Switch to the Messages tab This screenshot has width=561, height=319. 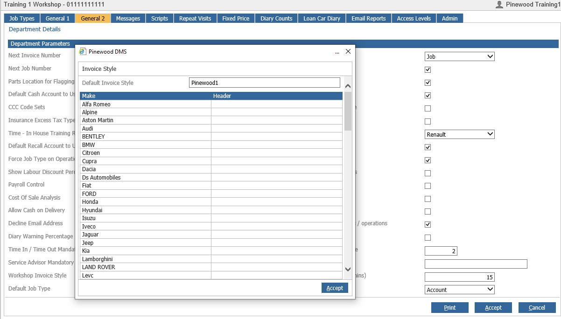(x=128, y=18)
